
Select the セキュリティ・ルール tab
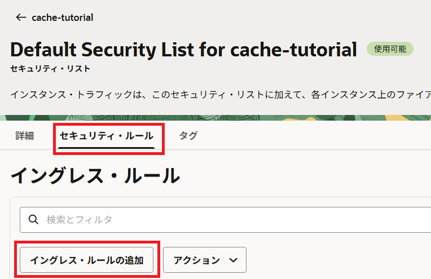click(x=107, y=136)
